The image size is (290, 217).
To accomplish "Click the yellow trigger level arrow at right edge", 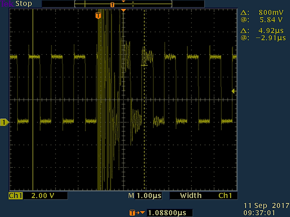I will (234, 91).
